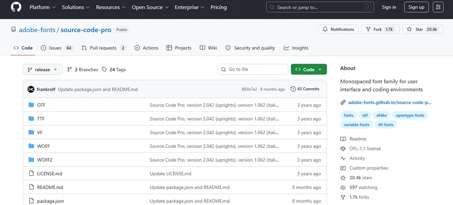Click the afdko topic tag
The height and width of the screenshot is (205, 453).
[x=382, y=115]
